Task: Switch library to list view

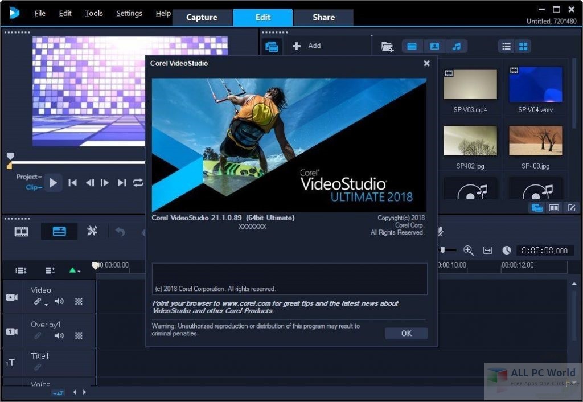Action: click(x=506, y=47)
